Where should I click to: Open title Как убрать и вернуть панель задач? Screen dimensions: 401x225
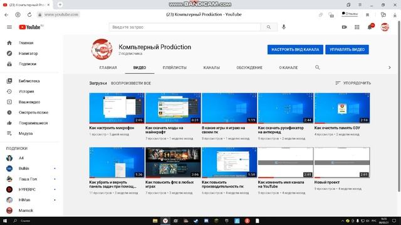(113, 184)
